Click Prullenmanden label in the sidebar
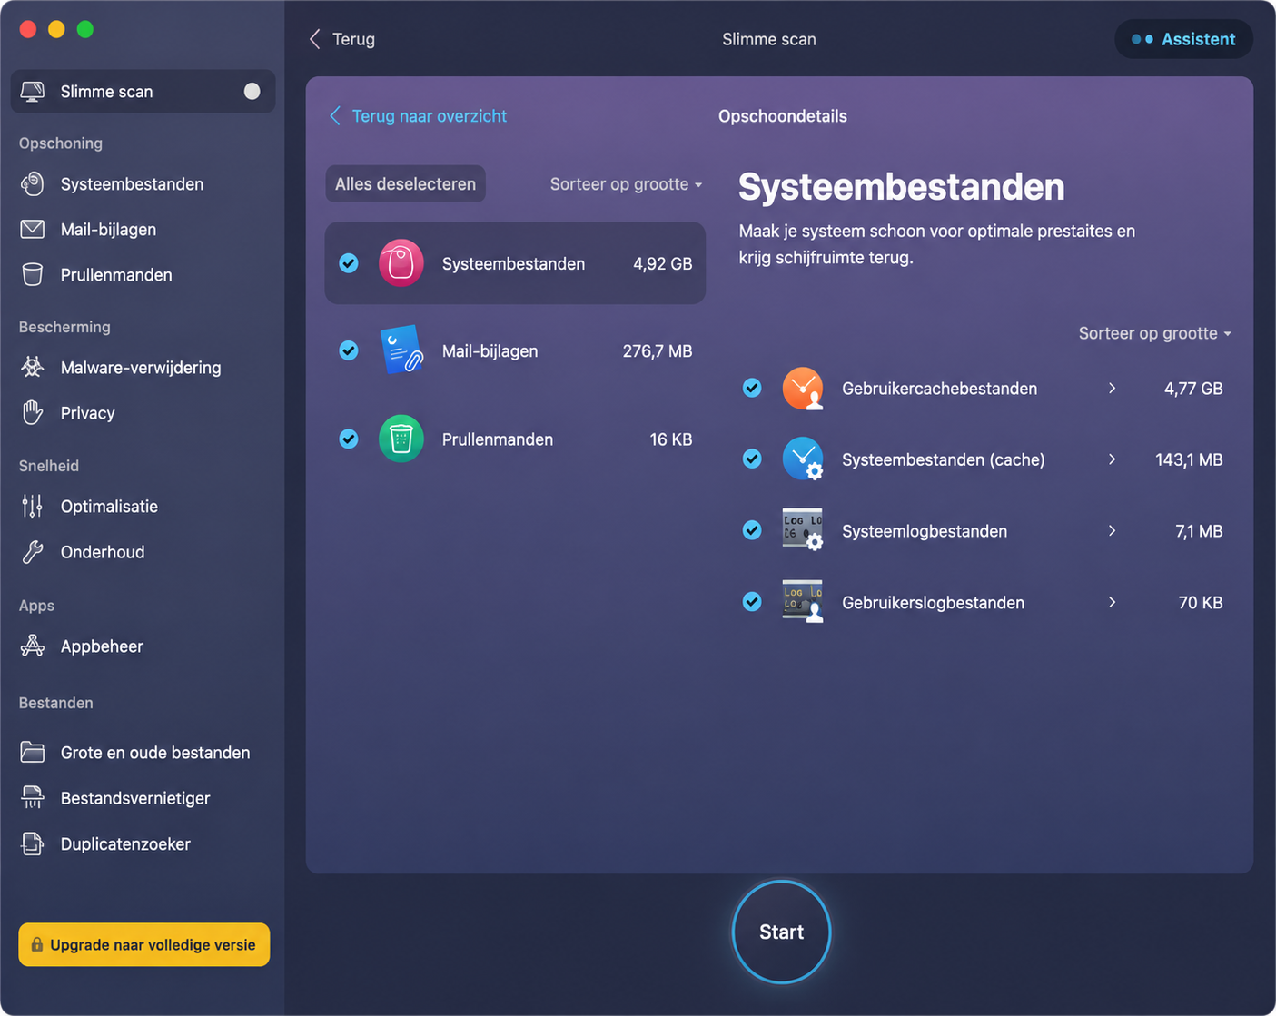The width and height of the screenshot is (1276, 1016). (x=116, y=275)
